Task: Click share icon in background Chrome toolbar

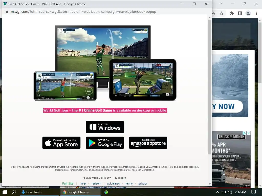Action: pos(214,13)
